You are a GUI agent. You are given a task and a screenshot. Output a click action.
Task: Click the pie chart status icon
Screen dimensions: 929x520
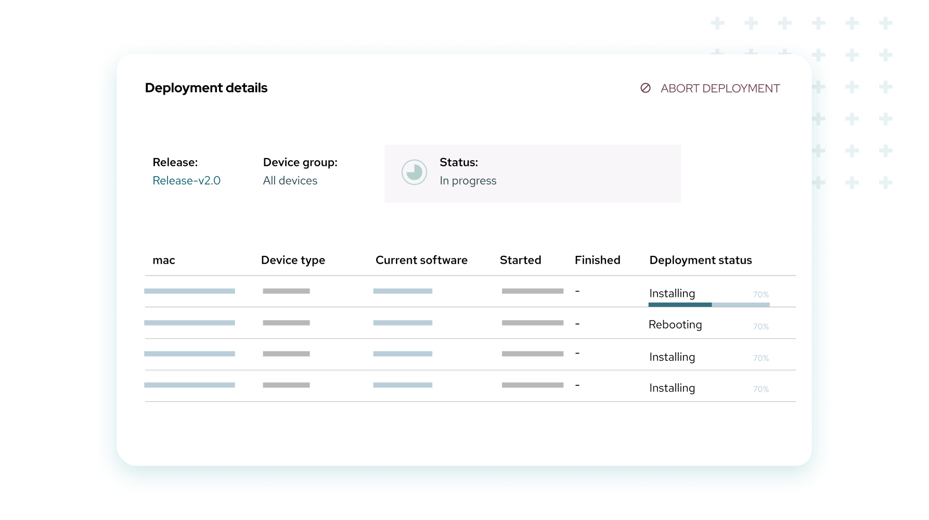414,172
